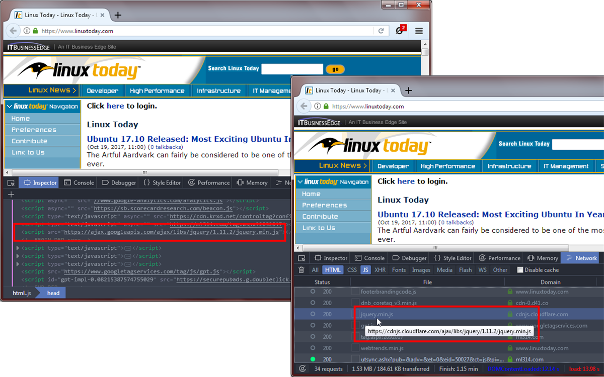Open the Memory tab in the Network window

[542, 258]
